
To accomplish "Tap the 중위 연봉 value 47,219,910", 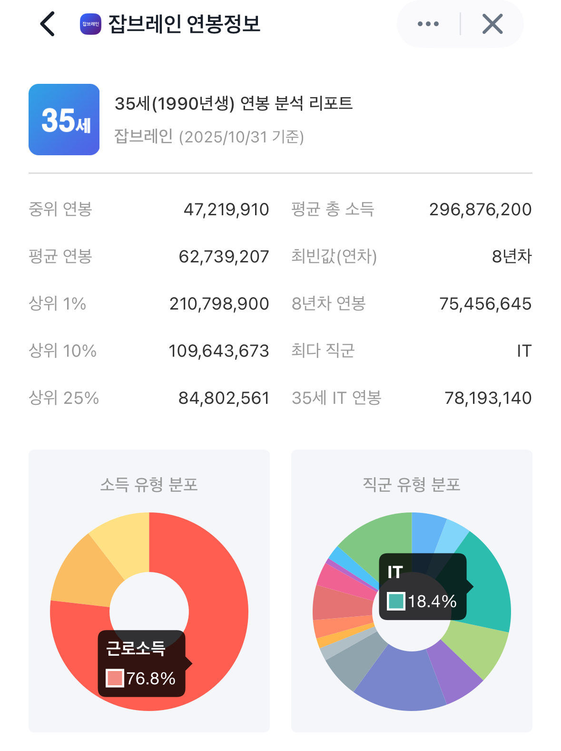I will pyautogui.click(x=226, y=210).
